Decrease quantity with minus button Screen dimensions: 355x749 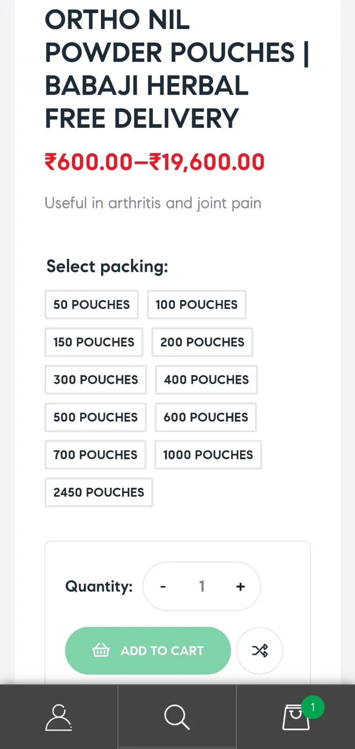(163, 587)
